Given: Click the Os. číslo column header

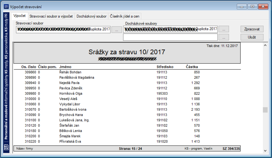Looking at the screenshot, I should click(x=29, y=67).
